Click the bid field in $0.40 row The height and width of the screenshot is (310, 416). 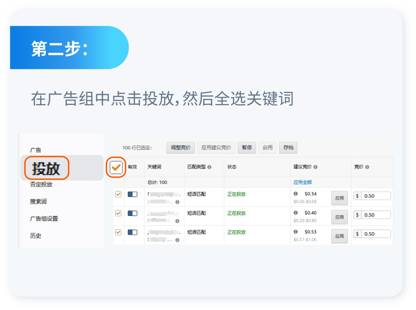372,215
